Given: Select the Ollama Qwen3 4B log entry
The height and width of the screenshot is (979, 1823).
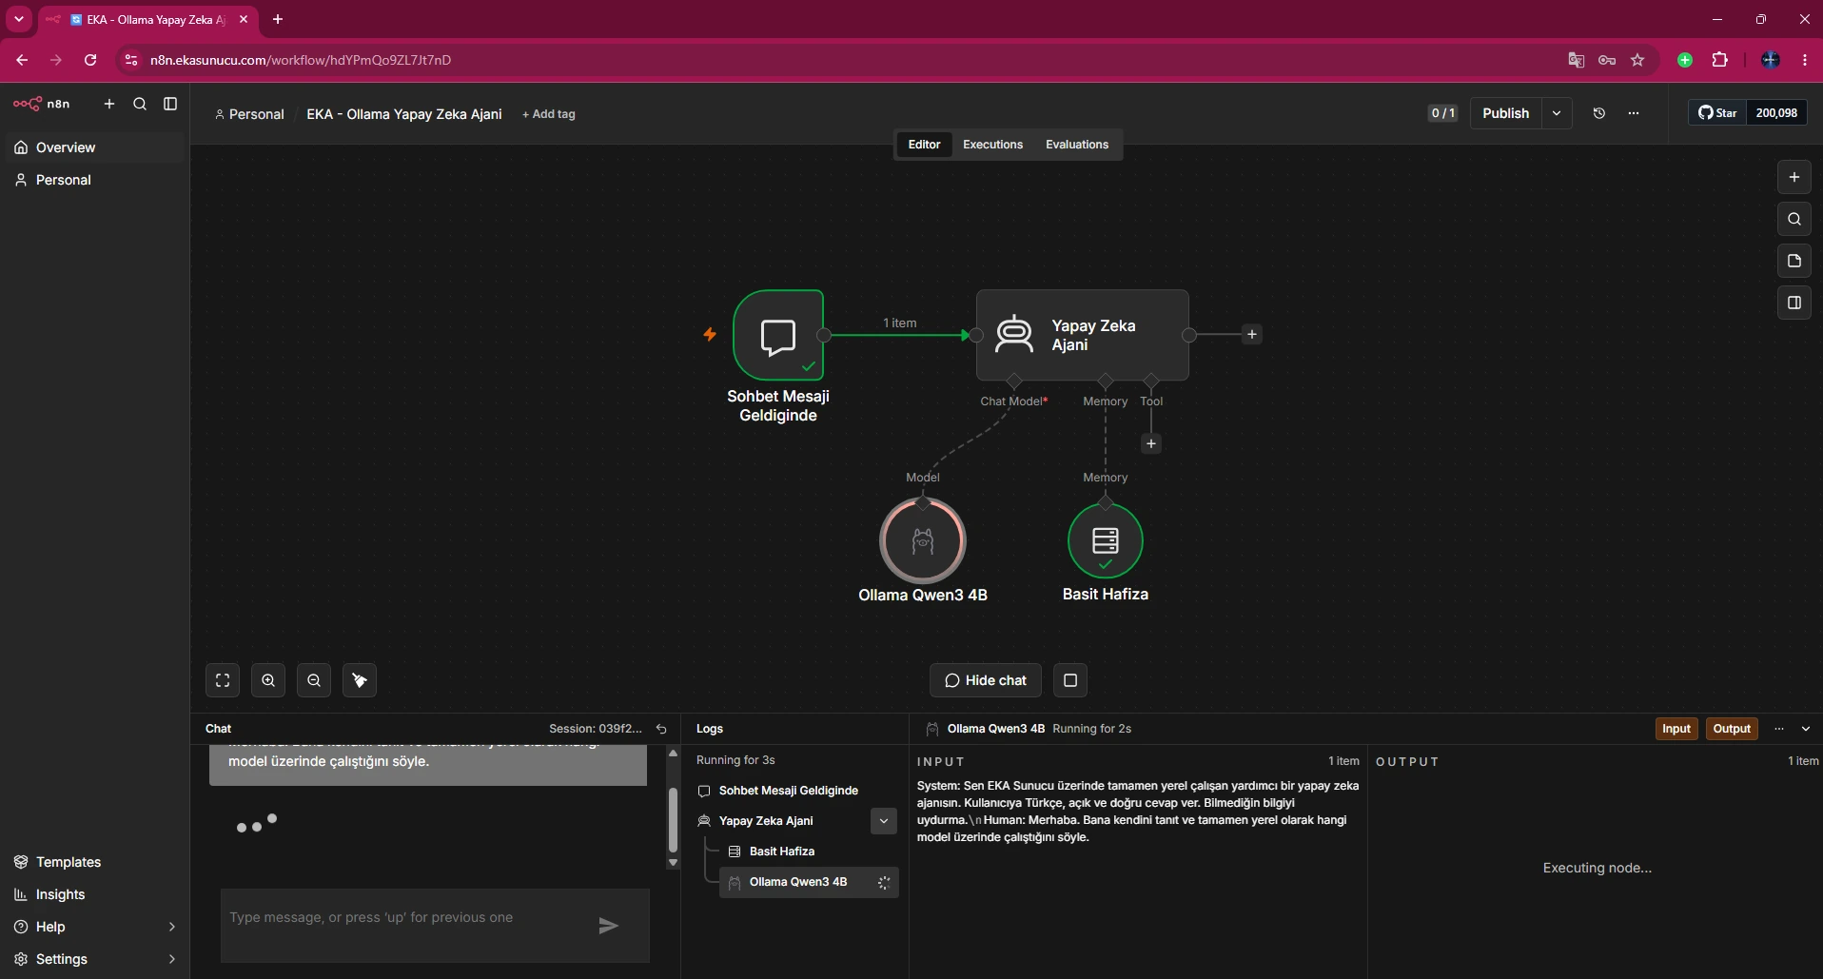Looking at the screenshot, I should 809,882.
